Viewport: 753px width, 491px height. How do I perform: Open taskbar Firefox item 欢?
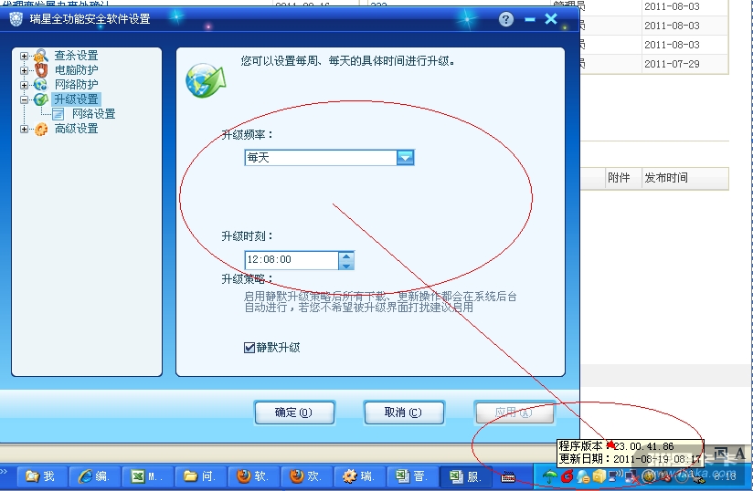click(305, 476)
